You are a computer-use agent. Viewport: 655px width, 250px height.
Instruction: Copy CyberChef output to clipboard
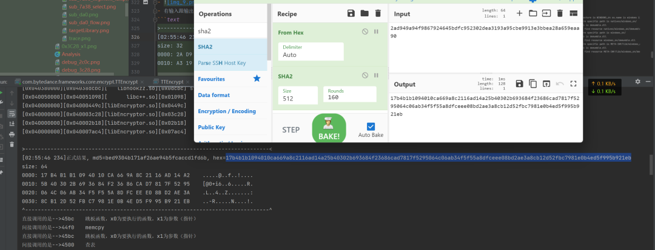pos(532,84)
